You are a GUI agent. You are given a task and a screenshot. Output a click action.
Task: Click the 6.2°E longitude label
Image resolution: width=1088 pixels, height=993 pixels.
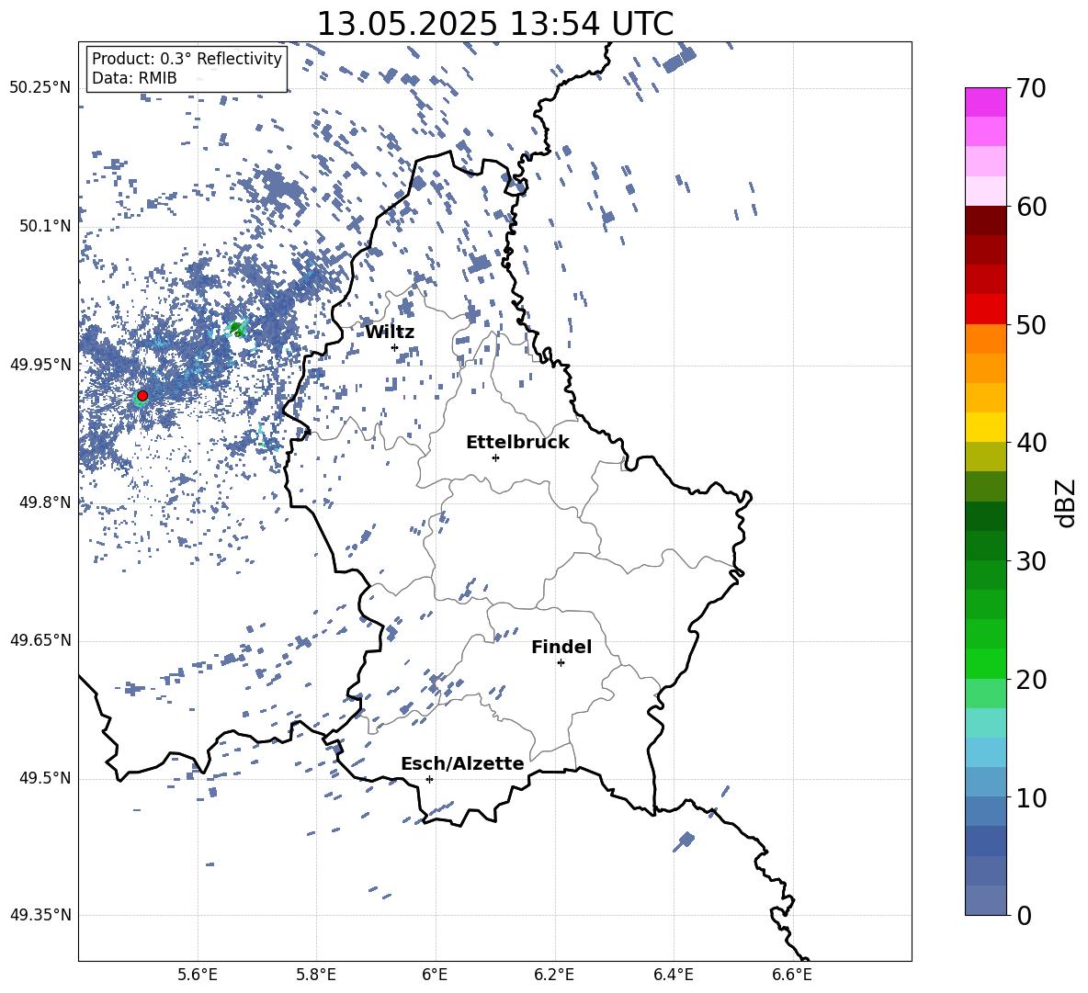coord(554,975)
